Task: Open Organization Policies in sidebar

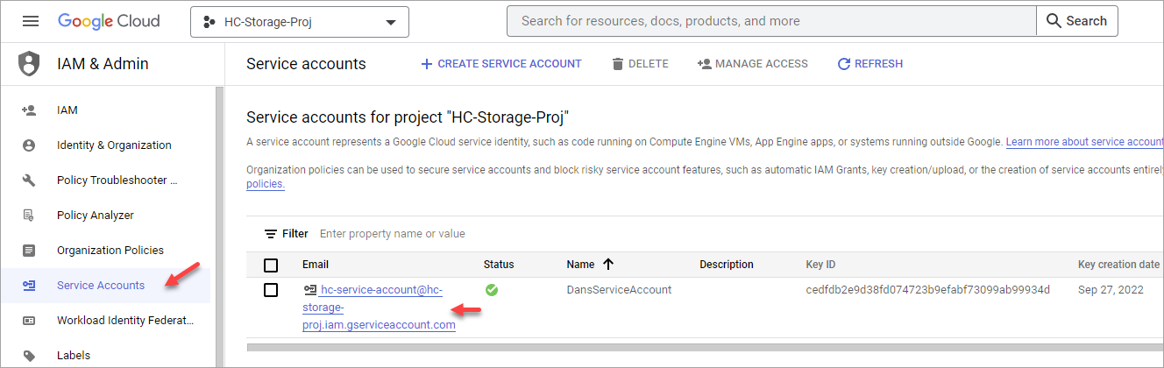Action: coord(110,251)
